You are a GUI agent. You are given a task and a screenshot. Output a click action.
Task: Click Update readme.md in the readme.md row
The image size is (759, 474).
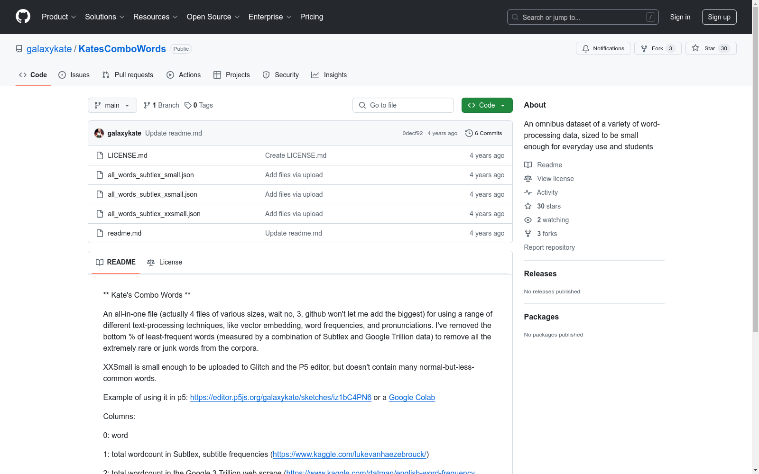click(x=294, y=233)
